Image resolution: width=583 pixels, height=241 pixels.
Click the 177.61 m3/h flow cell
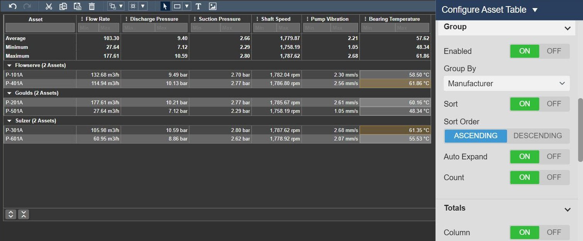click(x=98, y=102)
